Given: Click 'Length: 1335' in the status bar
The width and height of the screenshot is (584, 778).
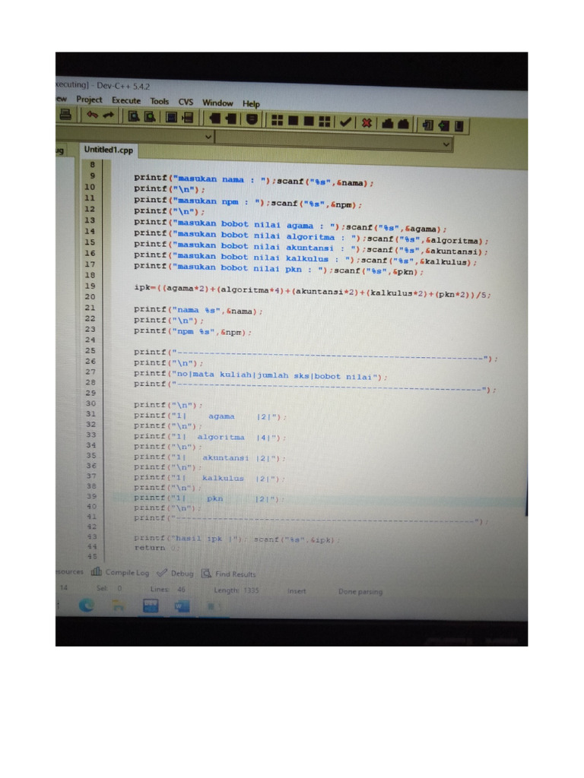Looking at the screenshot, I should tap(236, 590).
